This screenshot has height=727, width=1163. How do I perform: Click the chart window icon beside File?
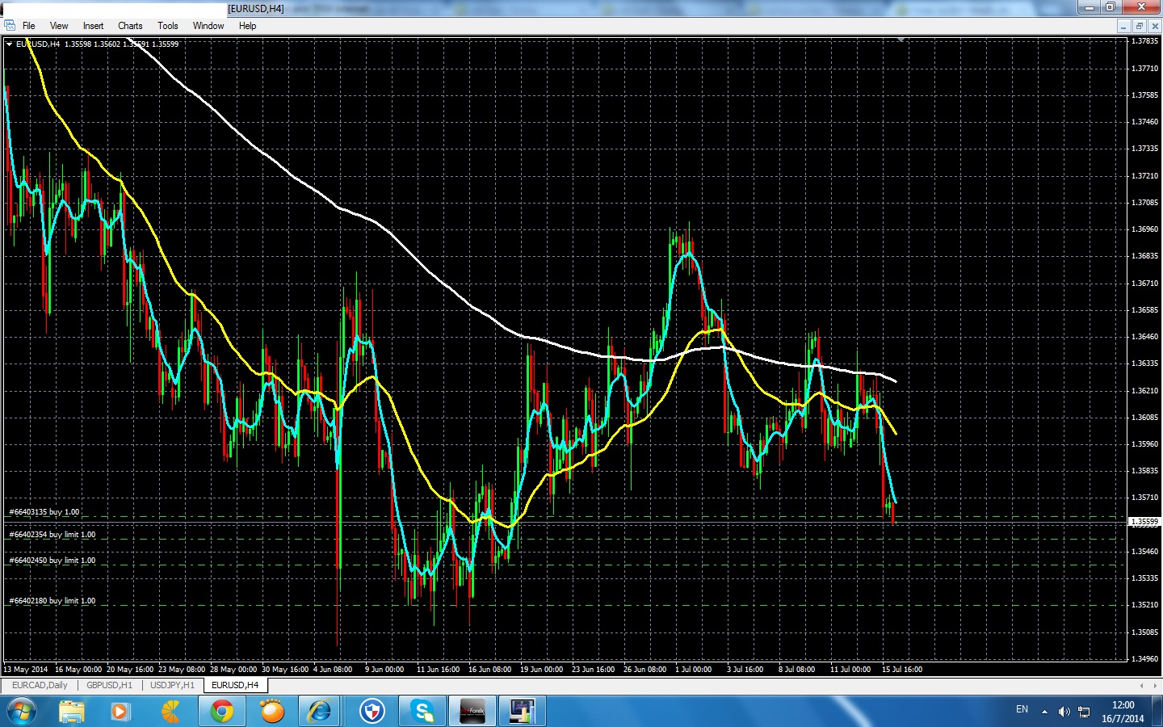coord(9,26)
